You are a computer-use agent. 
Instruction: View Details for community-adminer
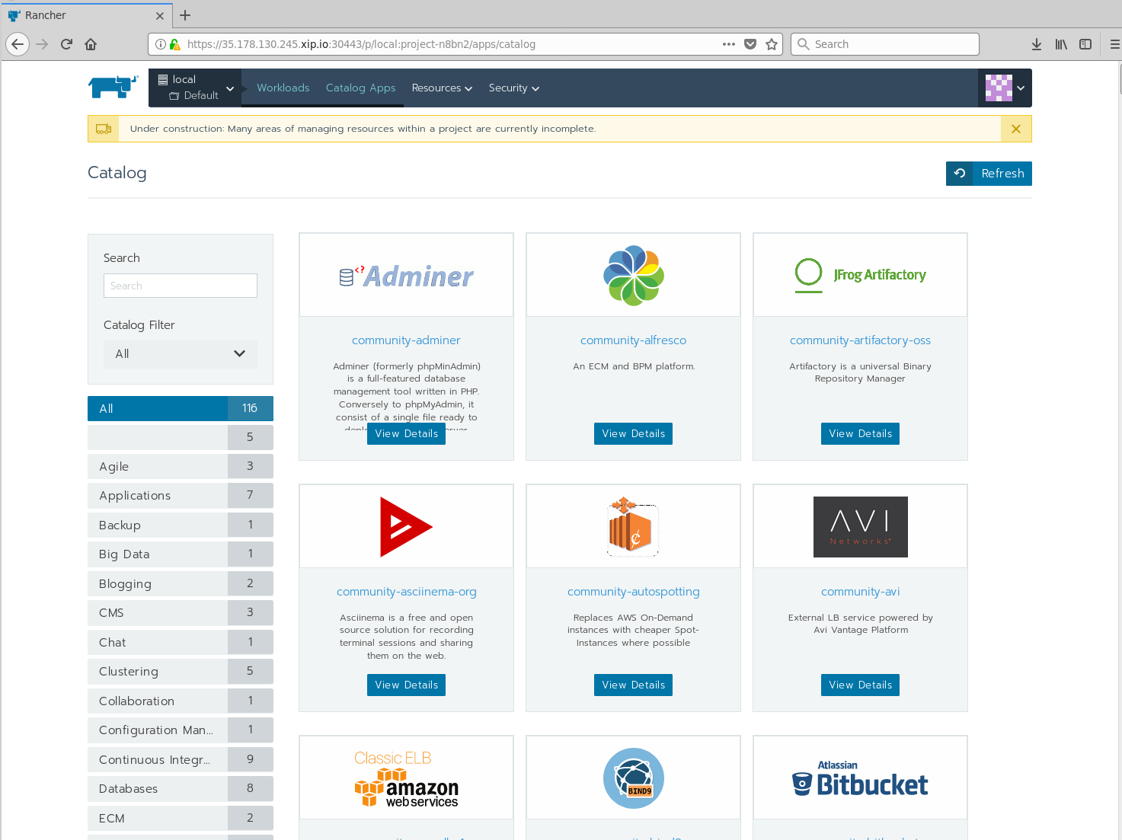point(406,433)
